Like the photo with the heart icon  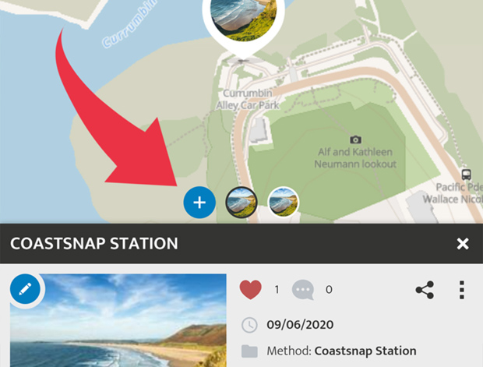(250, 290)
